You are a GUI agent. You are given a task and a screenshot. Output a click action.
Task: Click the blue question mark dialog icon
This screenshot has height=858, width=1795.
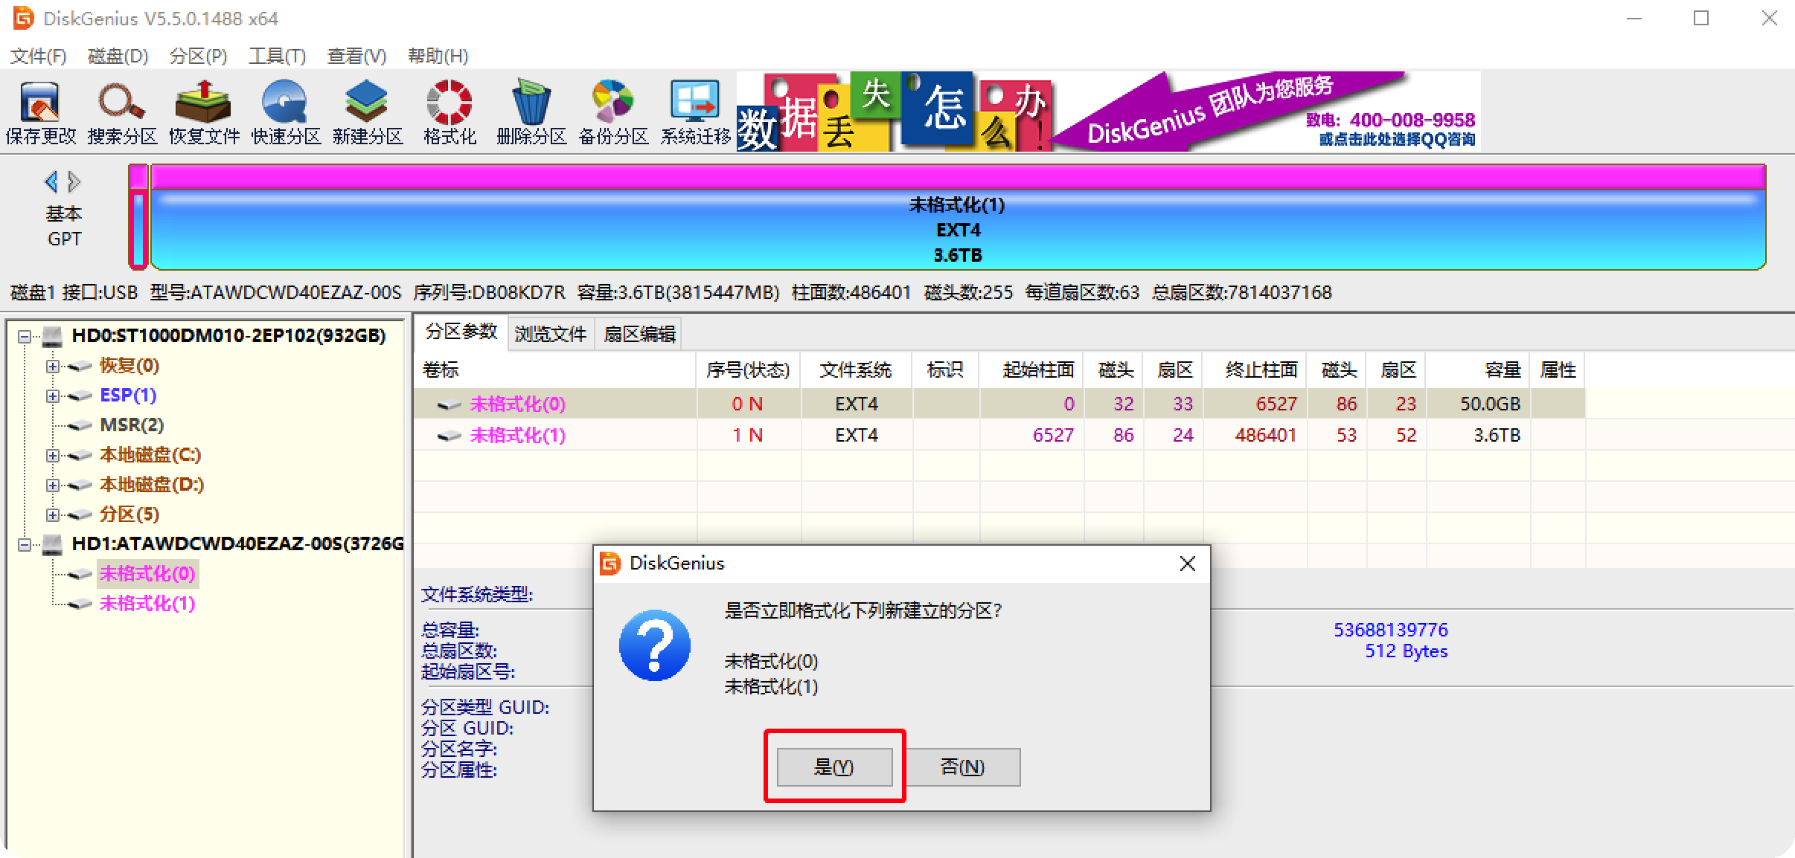point(654,645)
